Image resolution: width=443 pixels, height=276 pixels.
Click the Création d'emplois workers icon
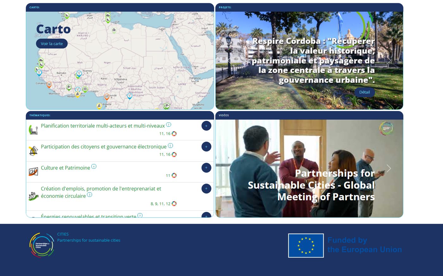[33, 196]
